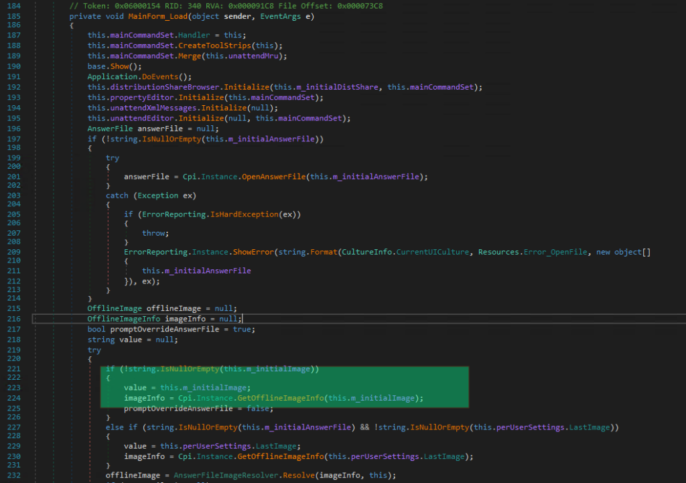
Task: Click DoEvents in the Application call
Action: tap(161, 77)
